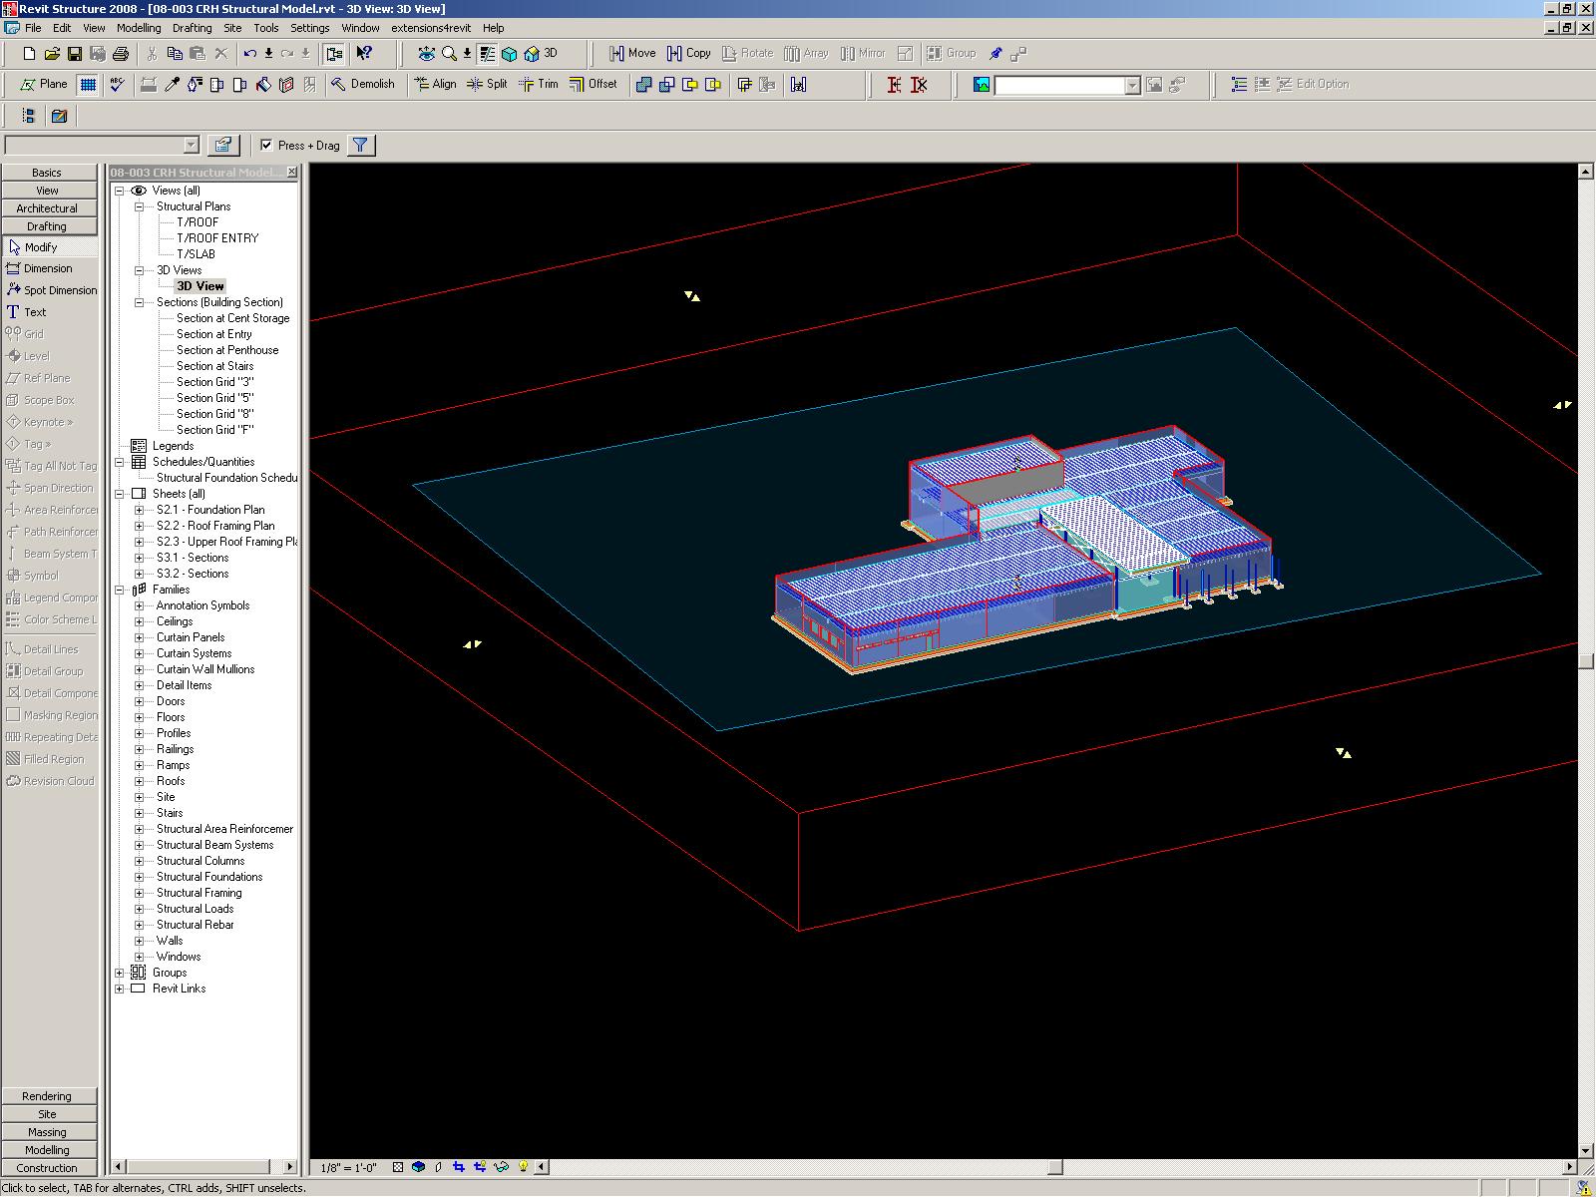Click the reveal hidden elements lightbulb
Viewport: 1596px width, 1197px height.
[523, 1167]
